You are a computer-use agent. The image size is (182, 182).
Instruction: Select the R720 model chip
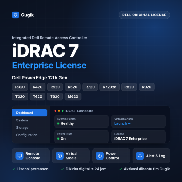click(x=90, y=87)
